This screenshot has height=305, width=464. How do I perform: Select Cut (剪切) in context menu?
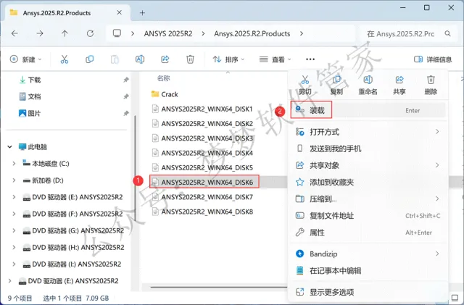pos(304,85)
